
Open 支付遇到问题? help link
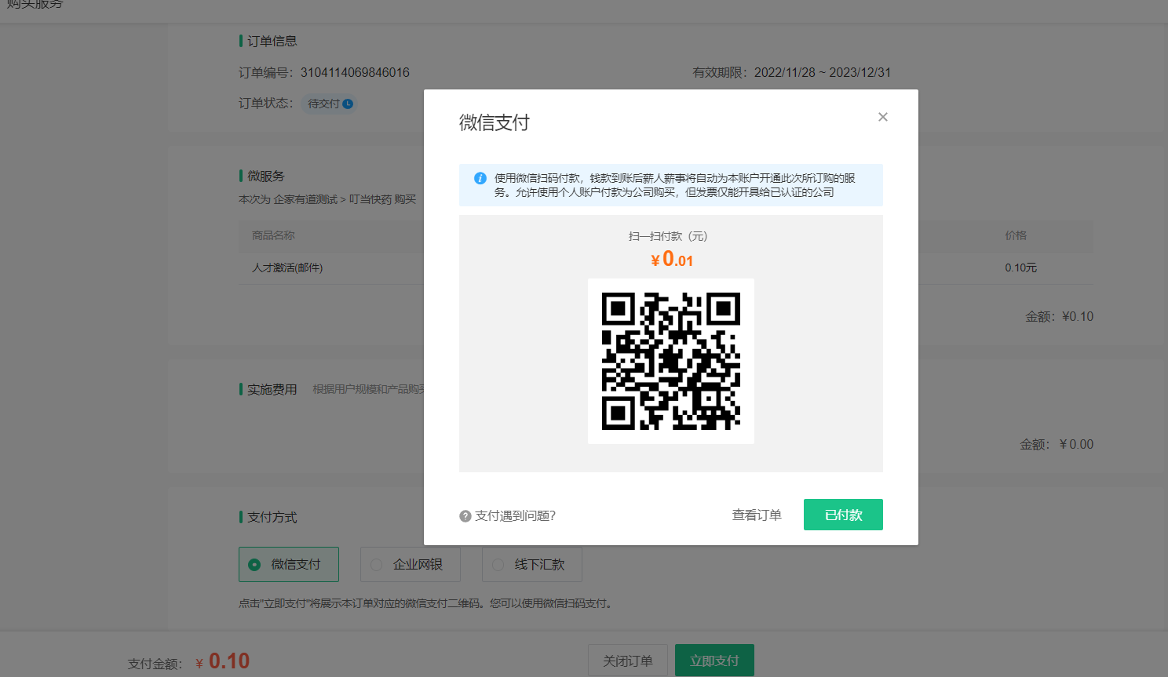tap(515, 515)
